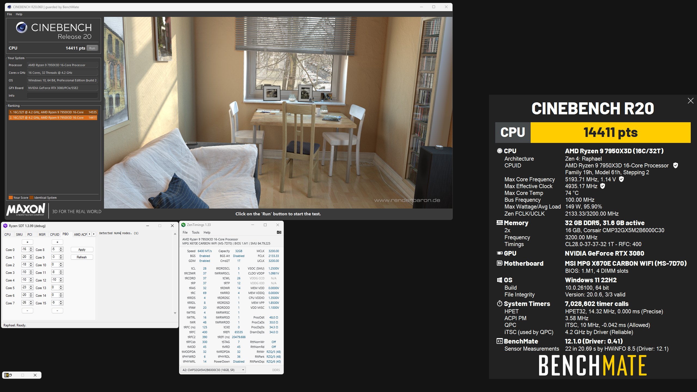Viewport: 697px width, 392px height.
Task: Open Cinebench File menu
Action: point(10,14)
